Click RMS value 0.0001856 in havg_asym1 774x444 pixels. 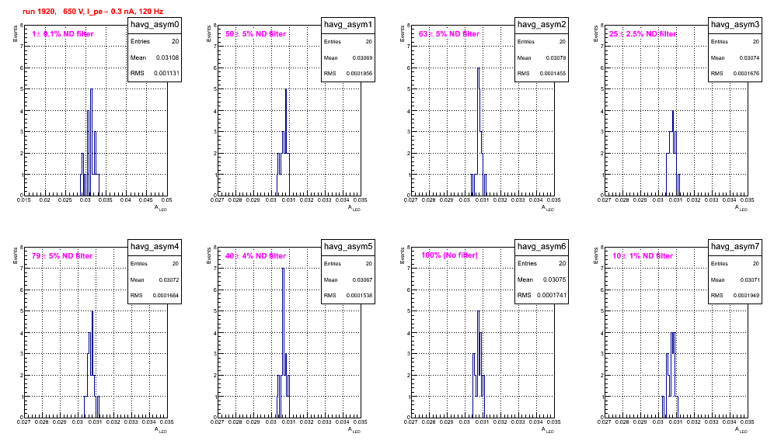pyautogui.click(x=359, y=74)
